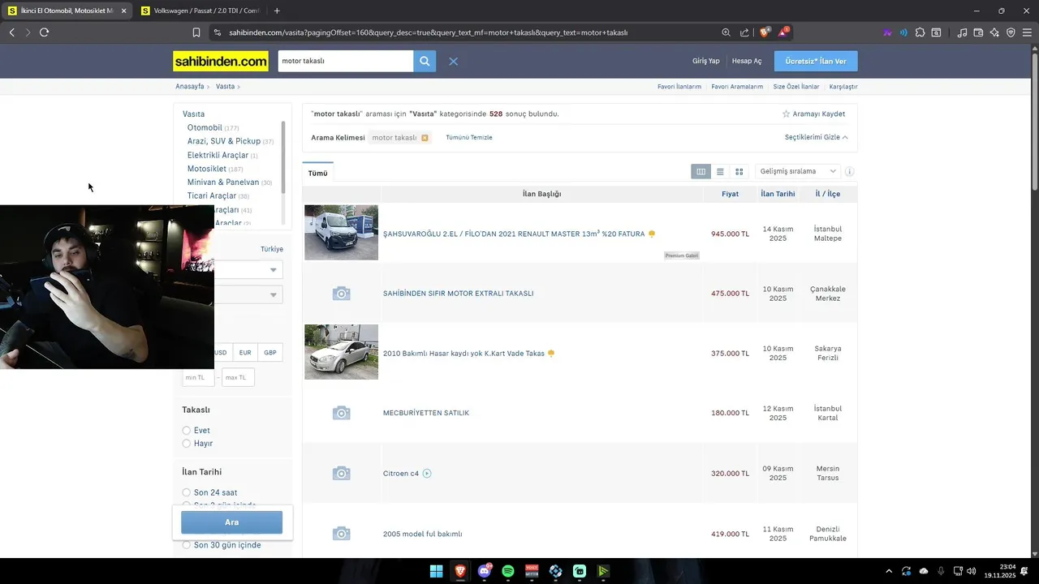Click the zoom magnifier in address bar
Viewport: 1039px width, 584px height.
click(726, 32)
